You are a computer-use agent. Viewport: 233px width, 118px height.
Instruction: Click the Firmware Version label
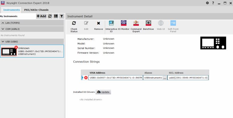(88, 53)
